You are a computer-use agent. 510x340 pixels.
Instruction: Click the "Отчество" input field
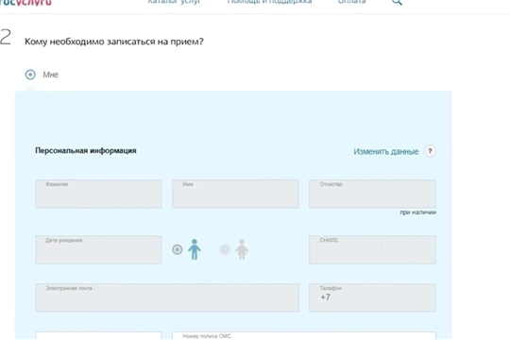click(x=372, y=194)
